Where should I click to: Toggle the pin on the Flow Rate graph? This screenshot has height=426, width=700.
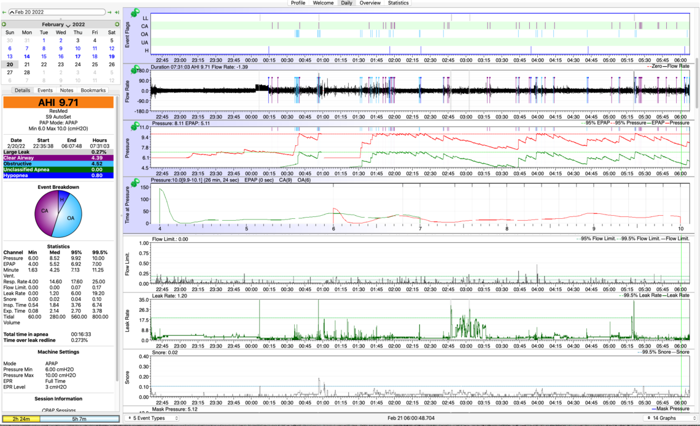point(135,69)
